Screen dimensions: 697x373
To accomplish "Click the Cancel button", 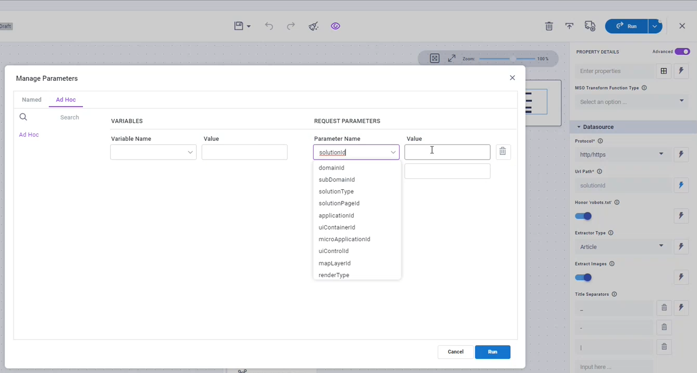I will (x=455, y=352).
